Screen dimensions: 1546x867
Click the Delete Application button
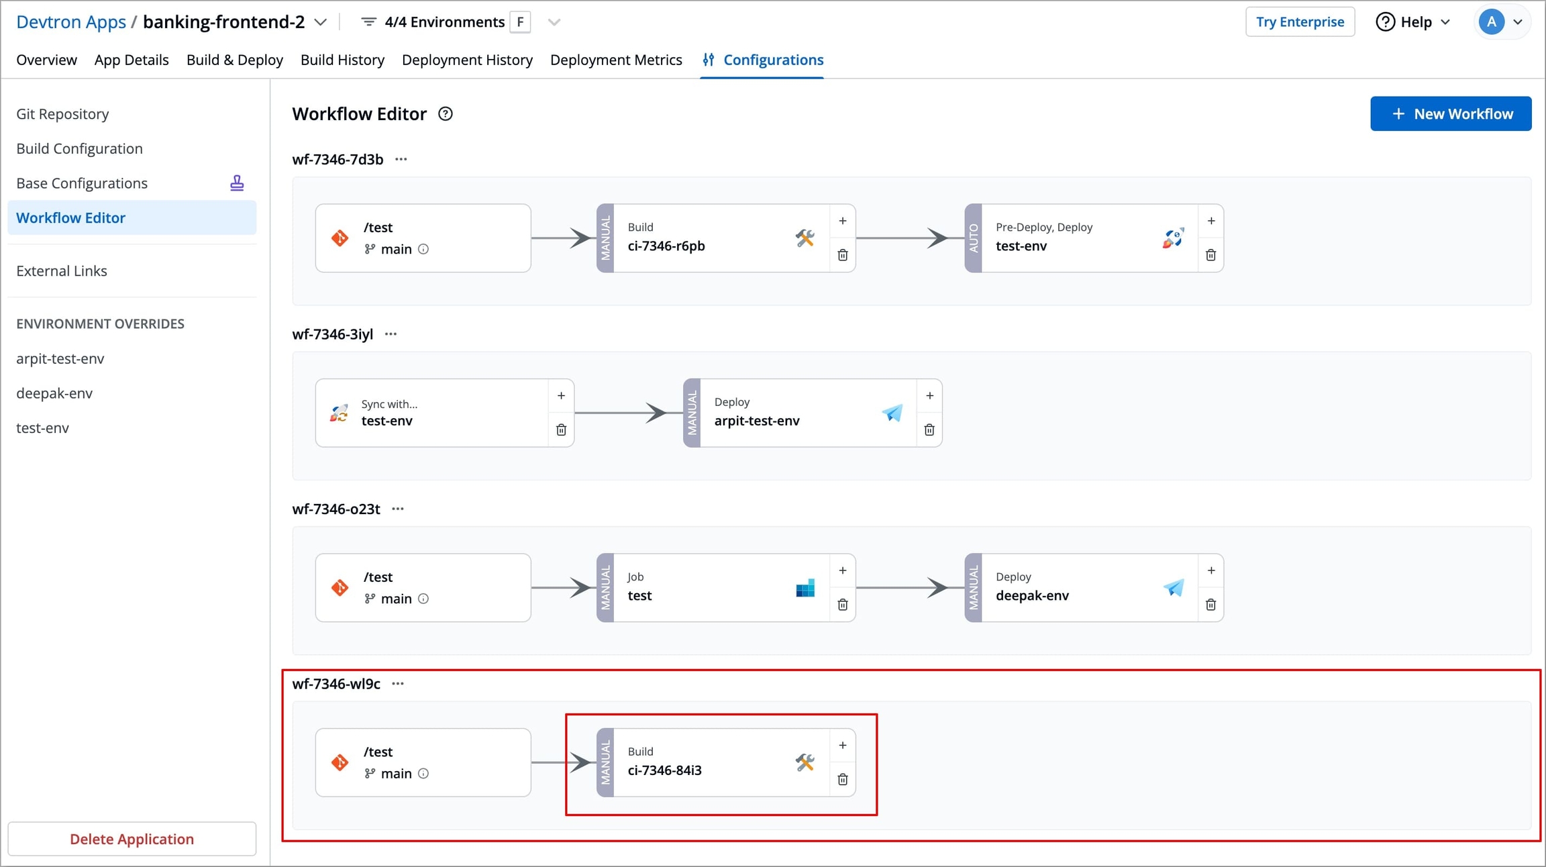click(132, 839)
